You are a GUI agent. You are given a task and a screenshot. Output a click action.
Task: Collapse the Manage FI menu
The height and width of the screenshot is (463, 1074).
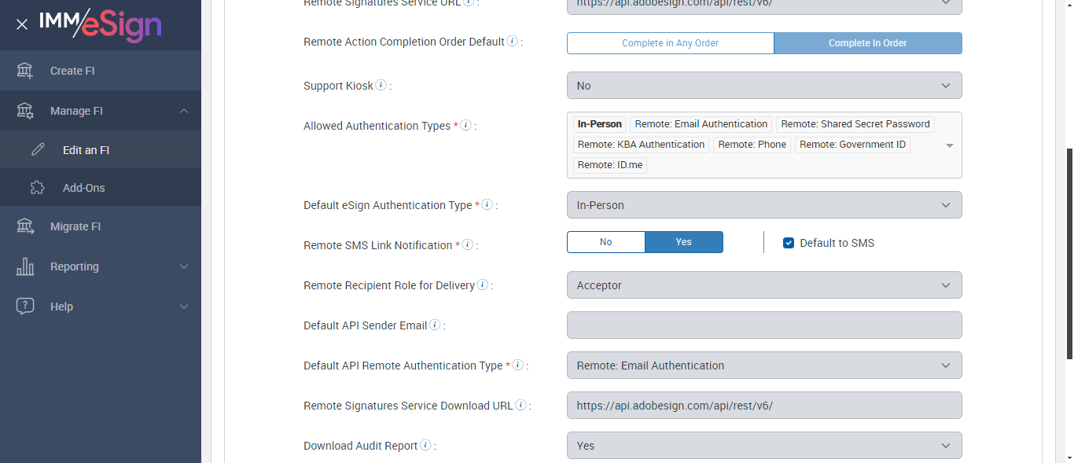[x=183, y=111]
